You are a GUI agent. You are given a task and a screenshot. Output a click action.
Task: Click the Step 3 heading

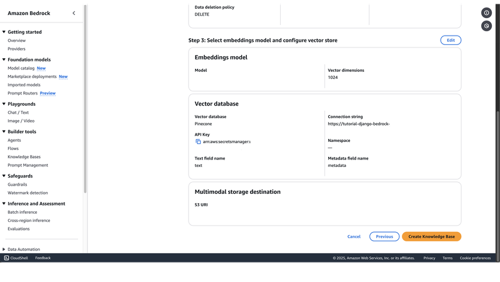tap(262, 40)
